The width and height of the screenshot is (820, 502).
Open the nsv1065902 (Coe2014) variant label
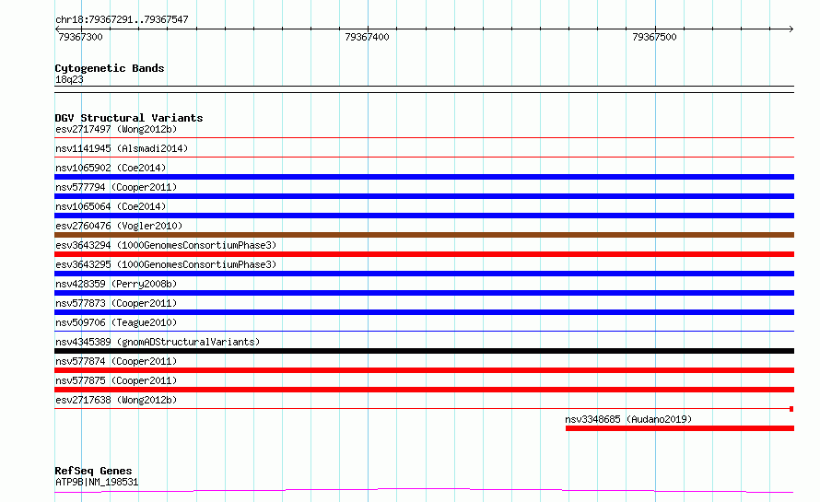[111, 168]
